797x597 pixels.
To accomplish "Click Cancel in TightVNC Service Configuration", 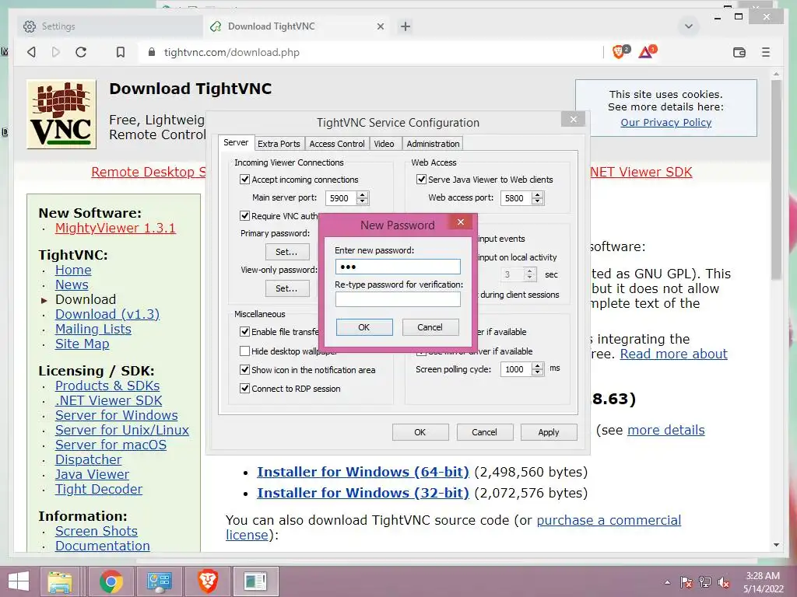I will [x=484, y=432].
